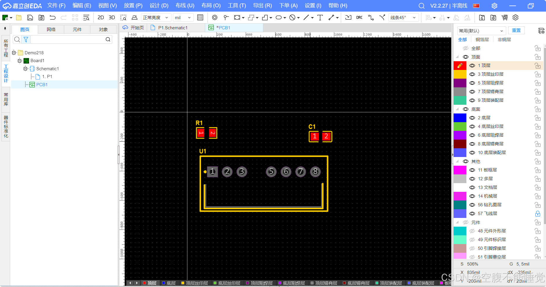Hide the 2 底层 layer
Screen dimensions: 546x287
click(472, 118)
